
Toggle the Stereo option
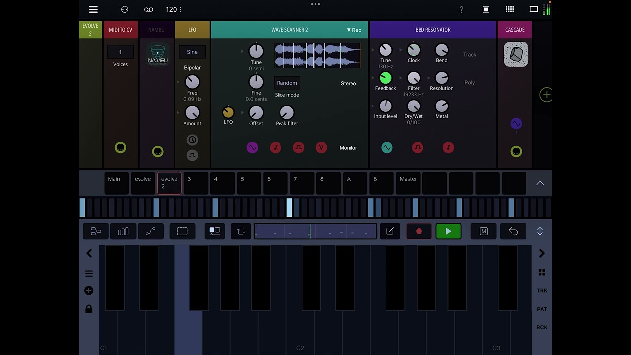coord(348,83)
